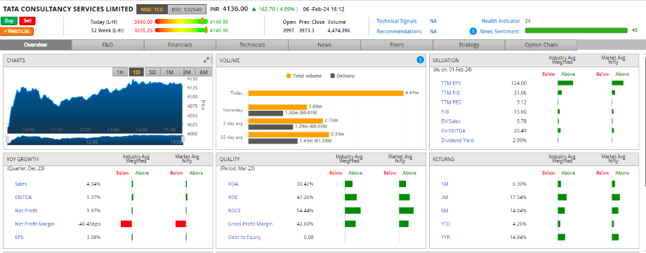Click the P/B valuation link
646x253 pixels.
[445, 111]
